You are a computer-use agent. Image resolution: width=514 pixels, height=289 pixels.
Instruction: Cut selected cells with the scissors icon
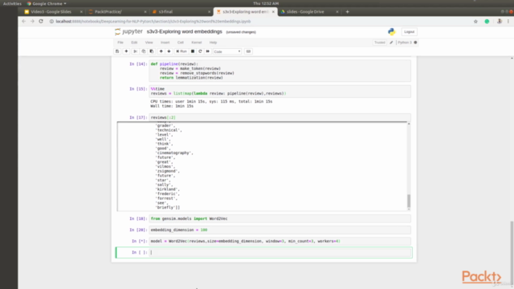135,51
